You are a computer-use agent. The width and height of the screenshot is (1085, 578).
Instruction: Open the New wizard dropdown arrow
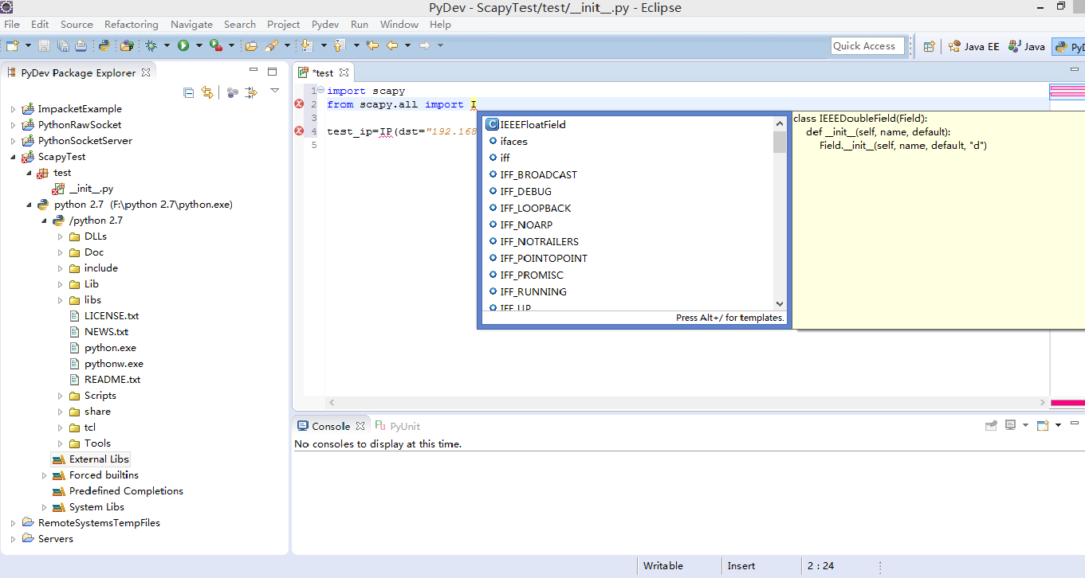(28, 45)
